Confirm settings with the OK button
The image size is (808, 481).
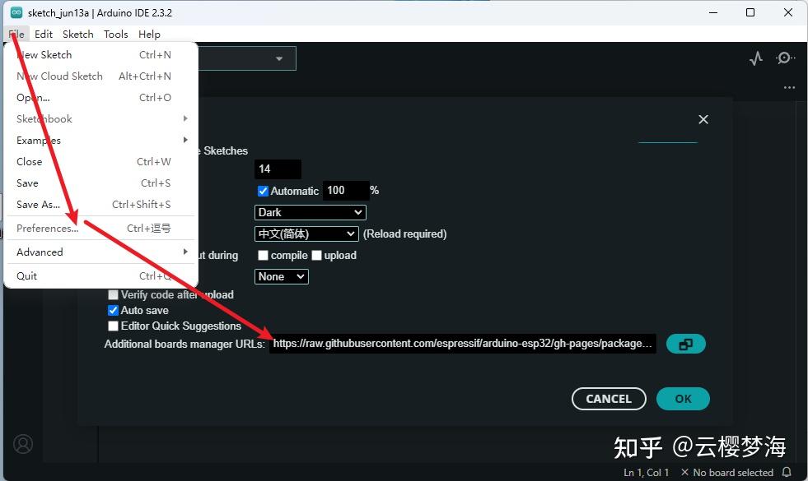(683, 398)
